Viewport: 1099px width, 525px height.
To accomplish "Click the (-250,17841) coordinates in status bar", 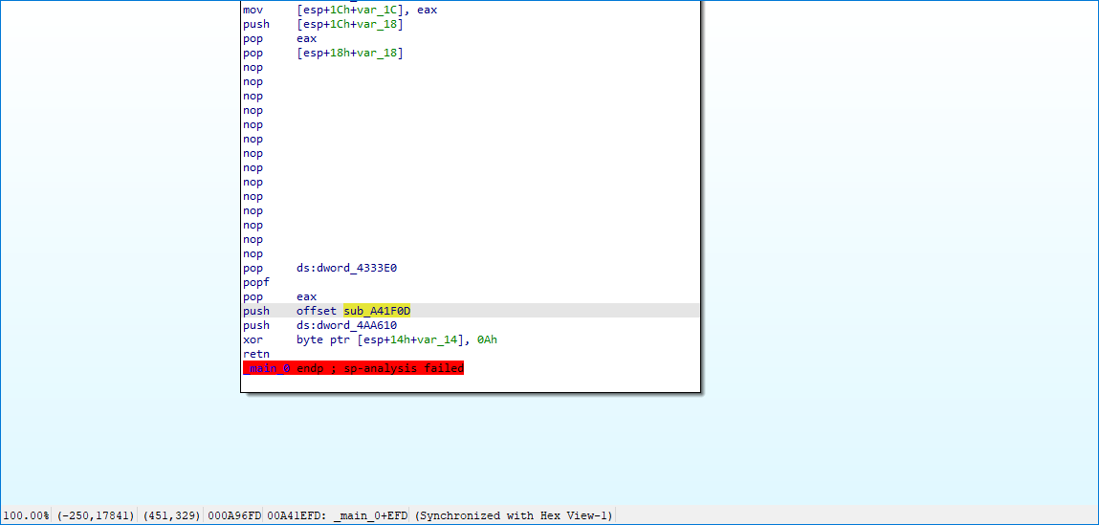I will coord(96,515).
